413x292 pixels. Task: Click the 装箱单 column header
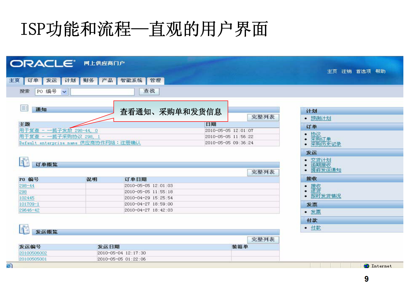pyautogui.click(x=240, y=247)
